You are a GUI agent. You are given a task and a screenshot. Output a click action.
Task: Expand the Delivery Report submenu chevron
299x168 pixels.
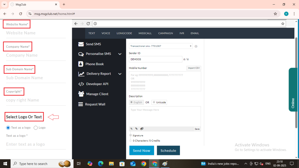coord(120,74)
